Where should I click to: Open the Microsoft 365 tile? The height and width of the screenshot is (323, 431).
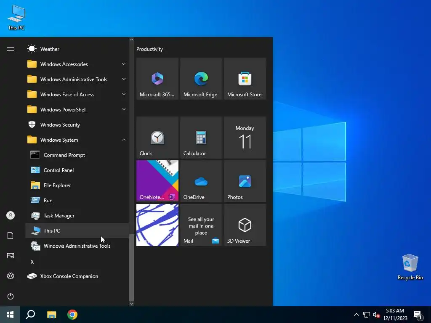[x=157, y=79]
